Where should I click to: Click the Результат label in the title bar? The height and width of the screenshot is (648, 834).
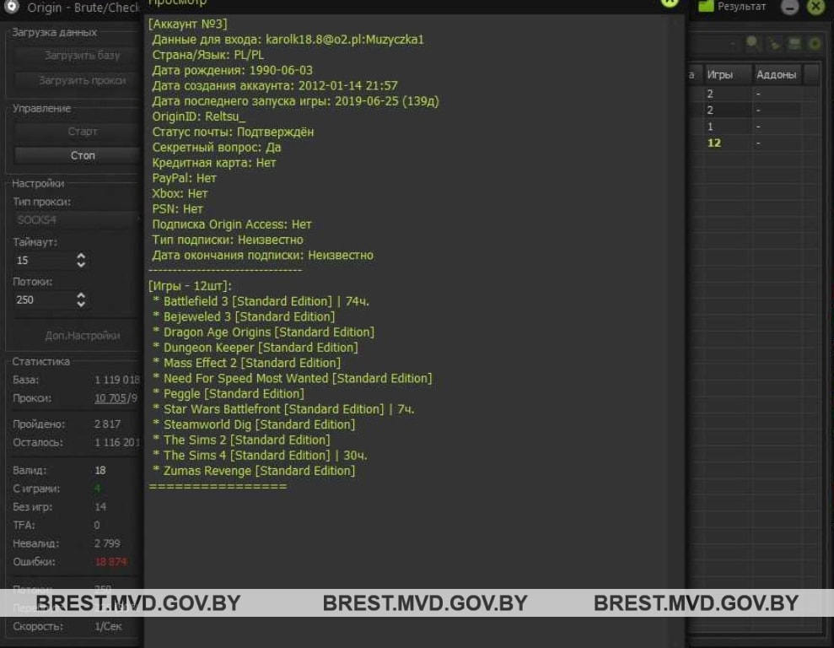[741, 7]
